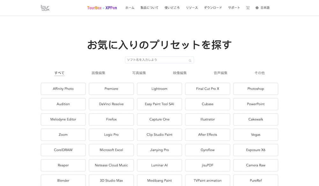Image resolution: width=319 pixels, height=186 pixels.
Task: Open リソース menu
Action: pyautogui.click(x=192, y=8)
